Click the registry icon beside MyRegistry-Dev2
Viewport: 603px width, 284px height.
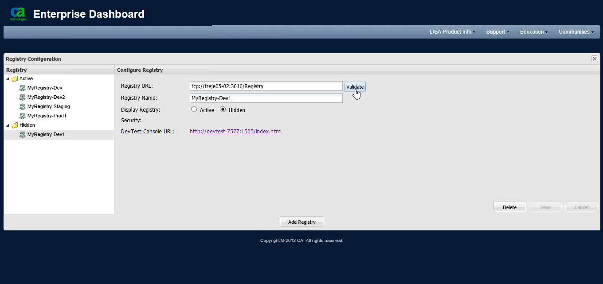(x=22, y=97)
